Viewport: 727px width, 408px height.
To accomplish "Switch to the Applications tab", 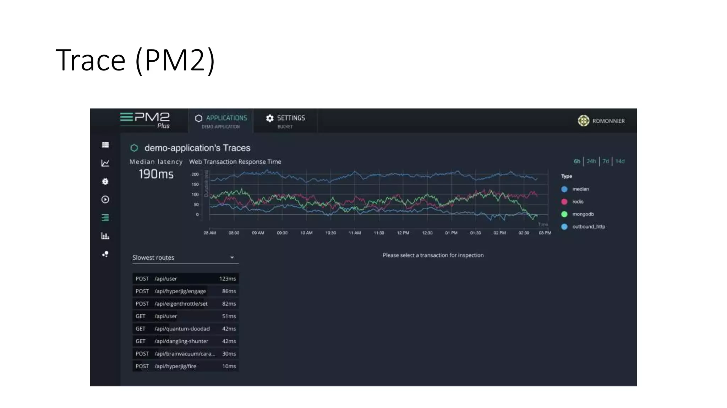I will click(221, 121).
